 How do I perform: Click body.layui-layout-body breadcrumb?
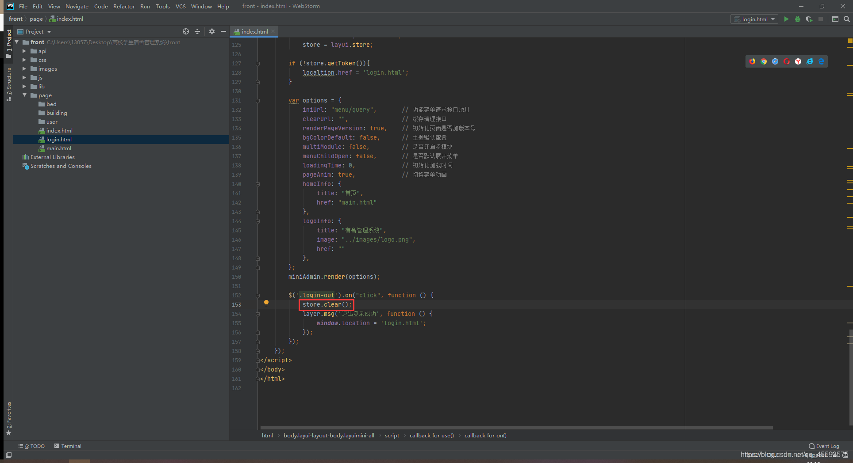point(329,435)
